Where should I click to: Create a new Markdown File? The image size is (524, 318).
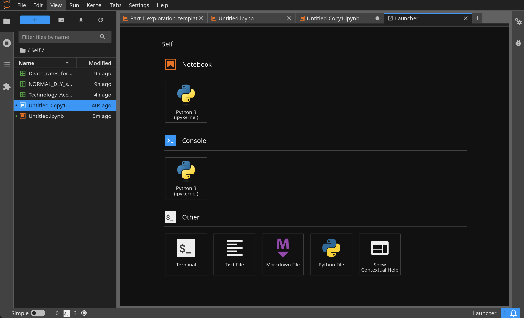[x=283, y=254]
